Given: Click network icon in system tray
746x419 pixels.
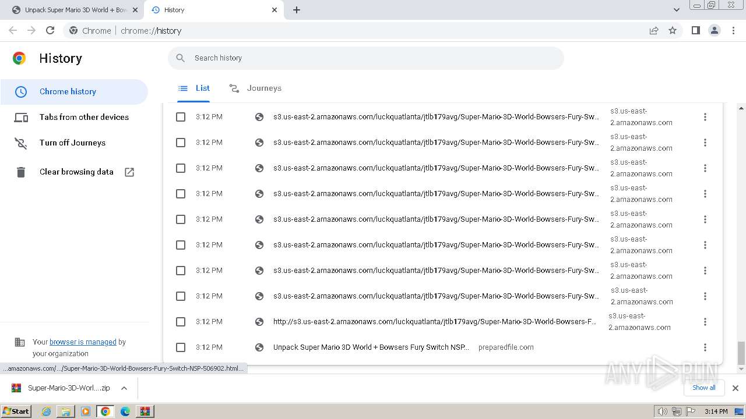Looking at the screenshot, I should tap(677, 411).
